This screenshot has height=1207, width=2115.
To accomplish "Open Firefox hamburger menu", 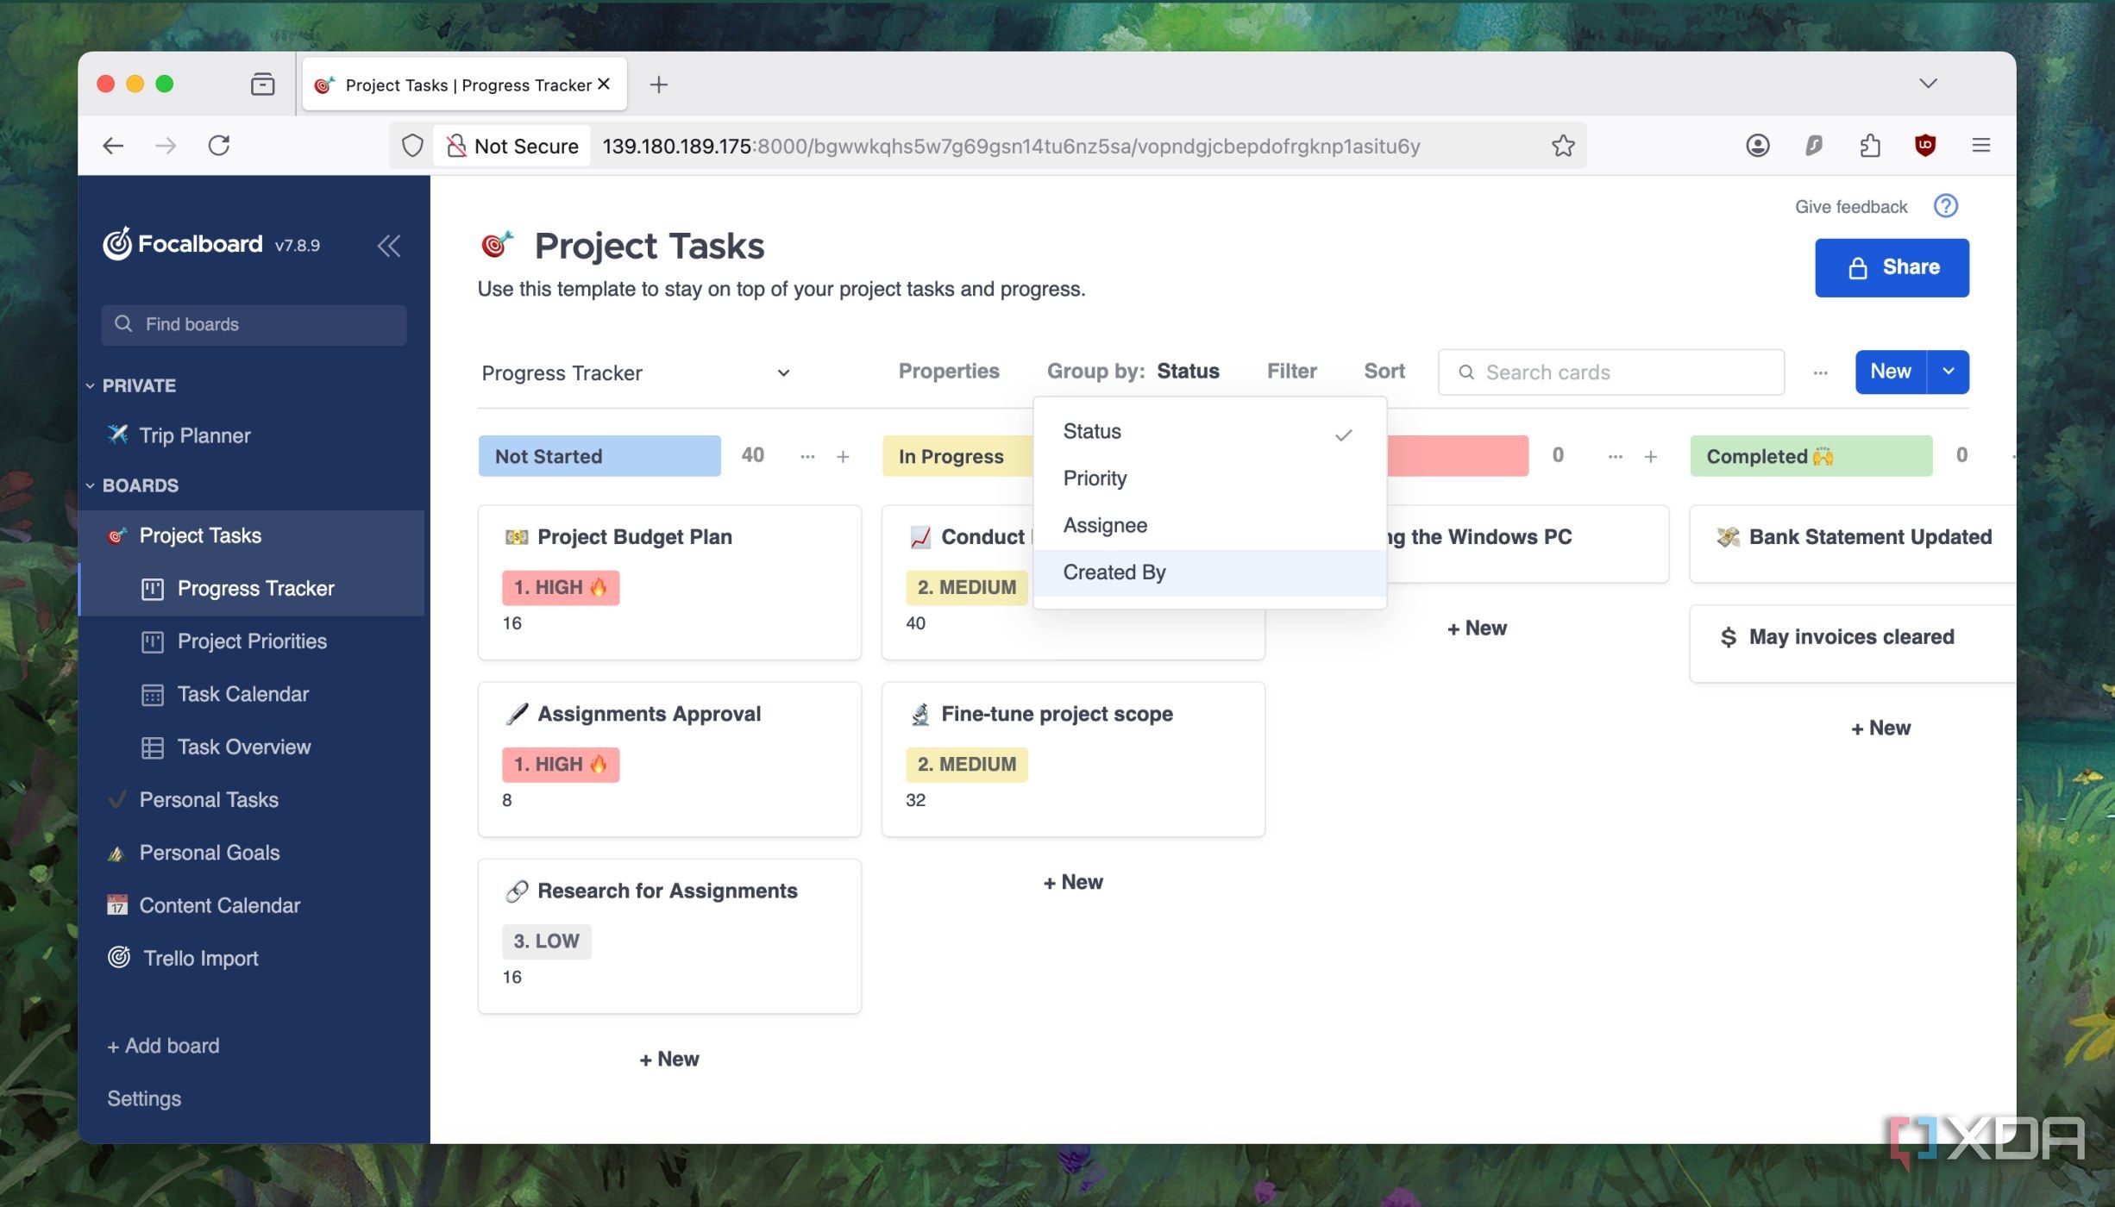I will coord(1981,145).
